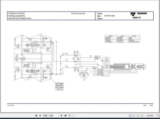The width and height of the screenshot is (160, 119).
Task: Click the previous view navigation icon
Action: click(70, 116)
